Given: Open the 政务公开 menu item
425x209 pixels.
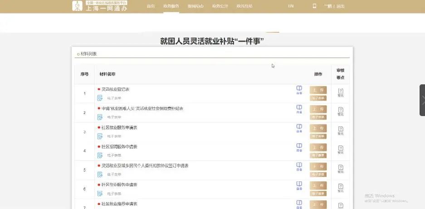Looking at the screenshot, I should [x=220, y=6].
